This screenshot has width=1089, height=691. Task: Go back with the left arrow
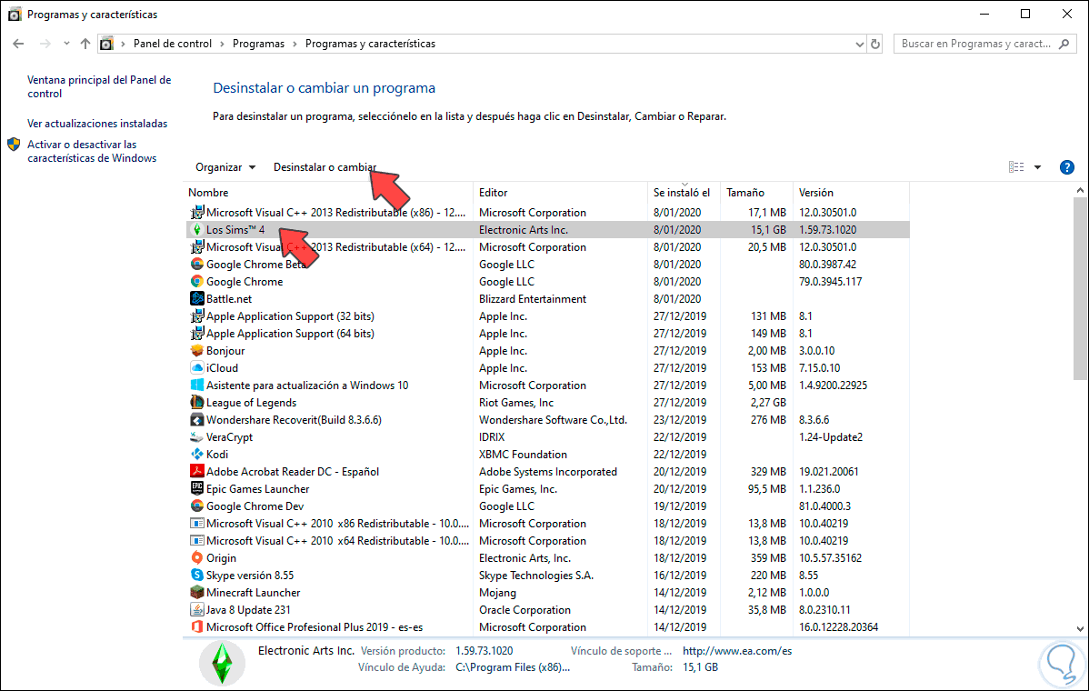(x=19, y=44)
